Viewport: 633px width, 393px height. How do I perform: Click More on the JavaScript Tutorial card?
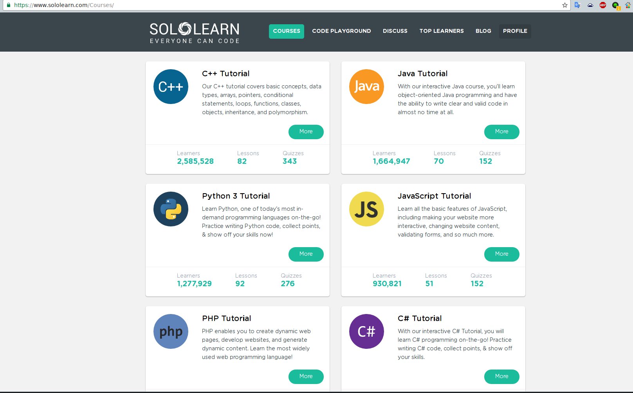(502, 254)
